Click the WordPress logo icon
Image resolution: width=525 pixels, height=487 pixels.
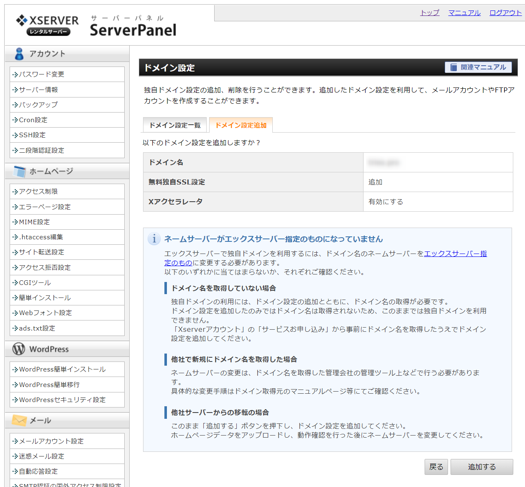[x=19, y=349]
